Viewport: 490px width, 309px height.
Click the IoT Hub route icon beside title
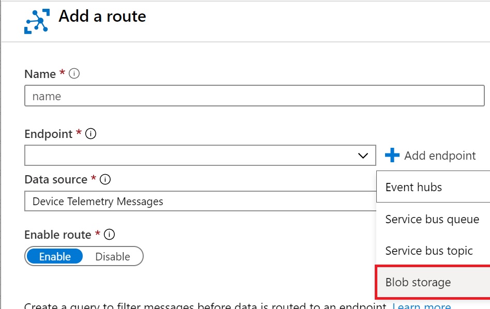pyautogui.click(x=37, y=21)
